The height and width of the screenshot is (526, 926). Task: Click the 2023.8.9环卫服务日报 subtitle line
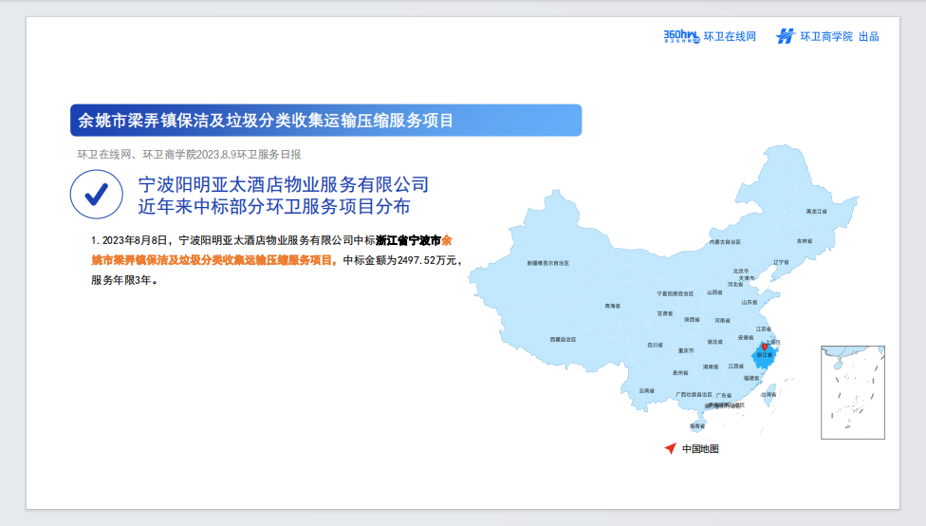189,154
